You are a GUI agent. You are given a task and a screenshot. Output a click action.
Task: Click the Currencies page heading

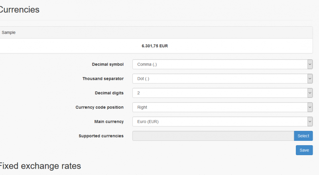pyautogui.click(x=19, y=10)
